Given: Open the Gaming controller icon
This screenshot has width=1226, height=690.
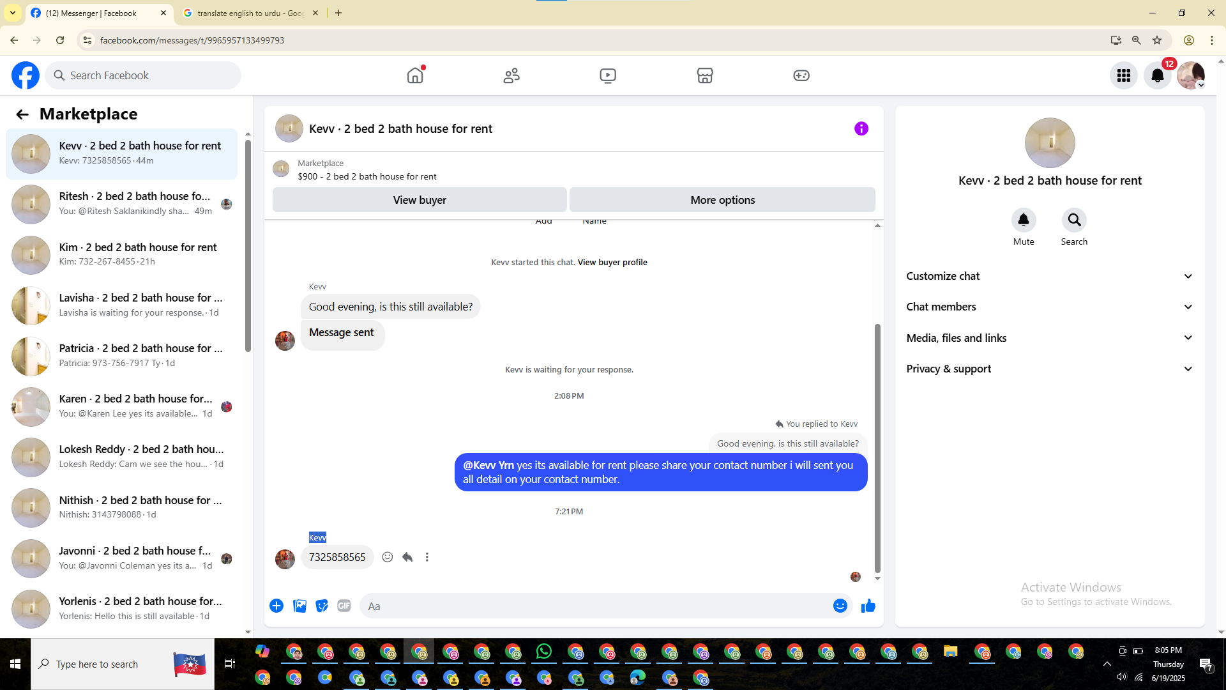Looking at the screenshot, I should coord(801,75).
